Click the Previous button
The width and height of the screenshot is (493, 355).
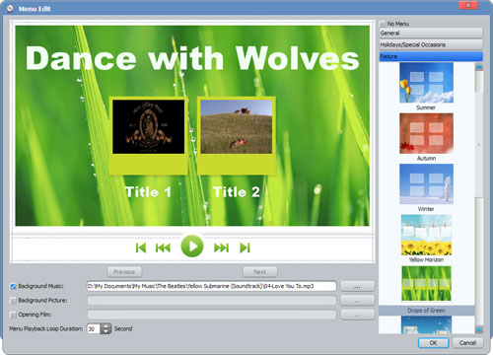pos(124,272)
